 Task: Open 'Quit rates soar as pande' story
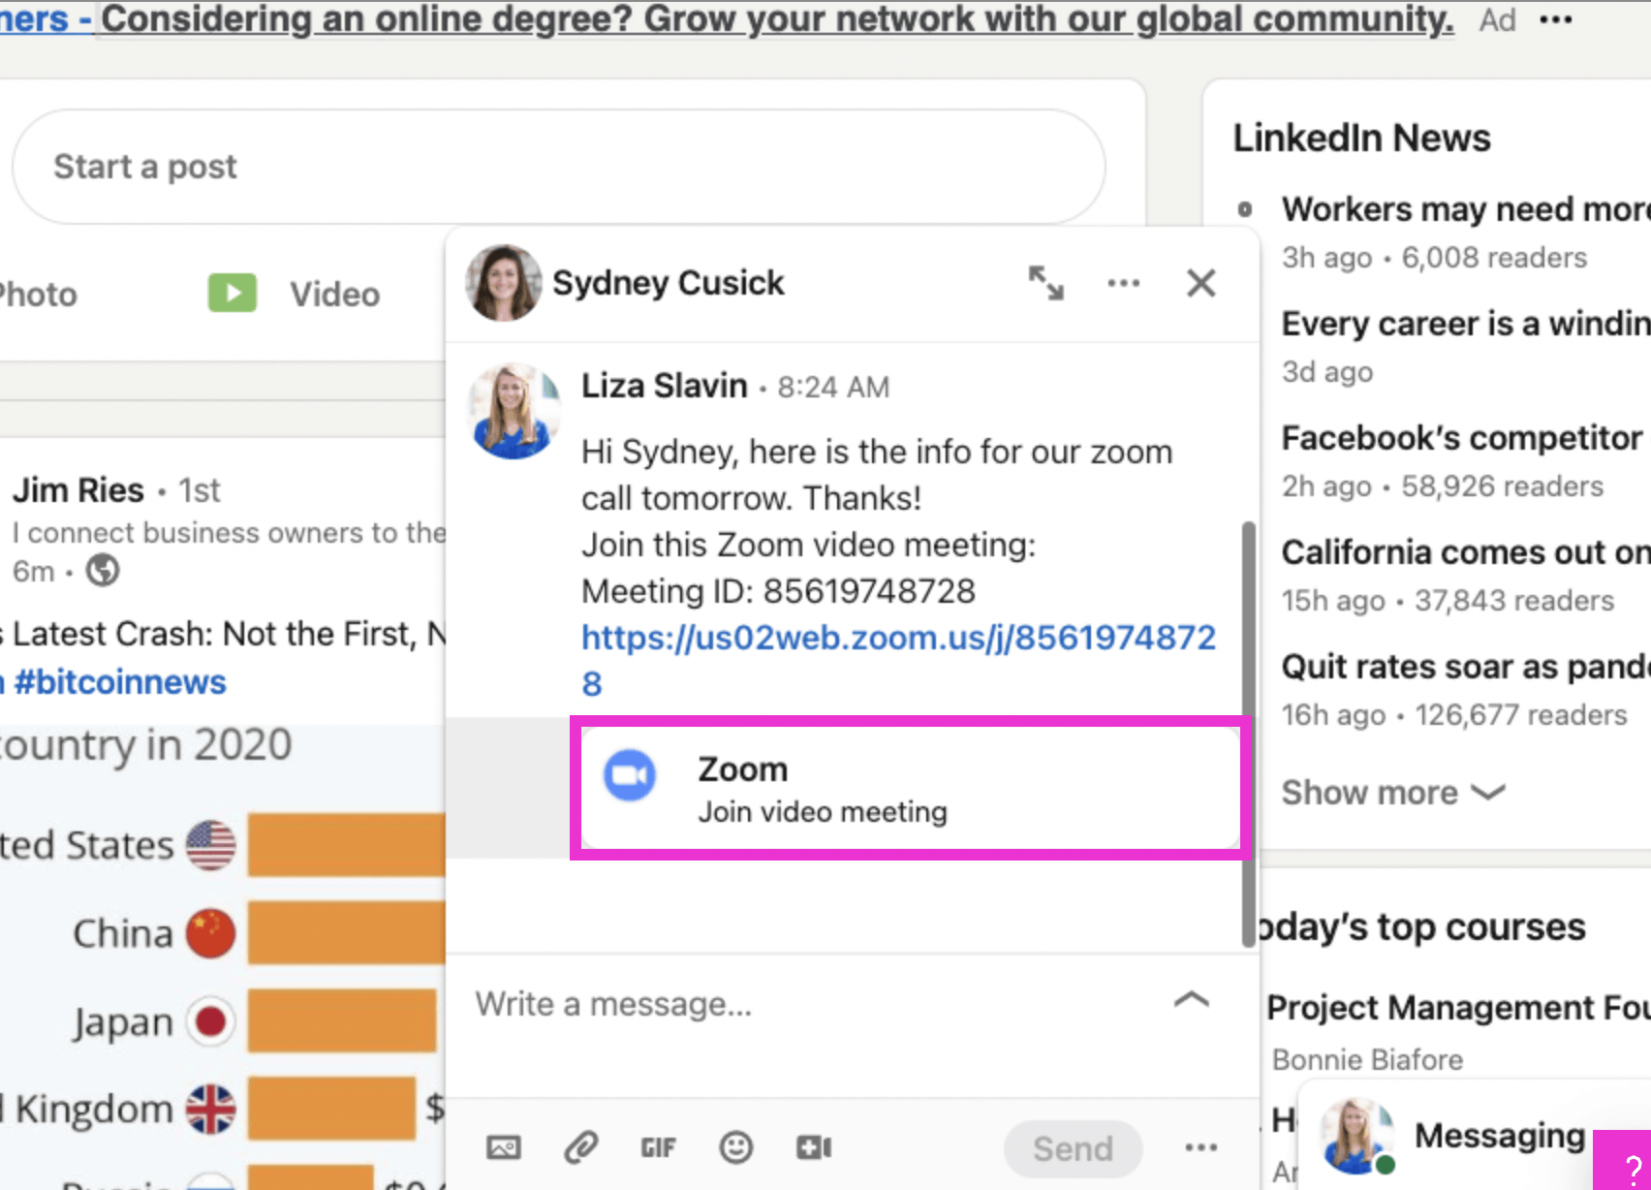(x=1465, y=667)
